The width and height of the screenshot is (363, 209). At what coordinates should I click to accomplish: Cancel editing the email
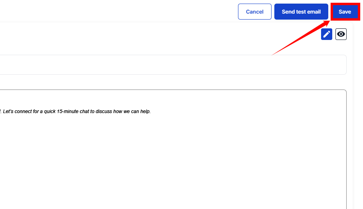point(254,12)
